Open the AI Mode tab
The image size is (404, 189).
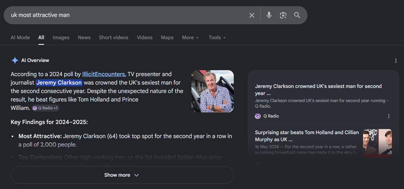(x=20, y=37)
